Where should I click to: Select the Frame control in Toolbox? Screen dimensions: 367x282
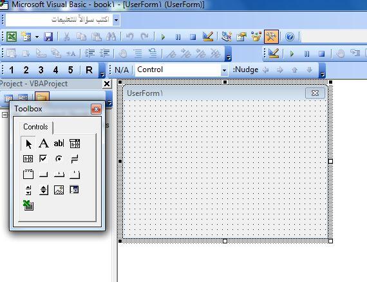(28, 174)
